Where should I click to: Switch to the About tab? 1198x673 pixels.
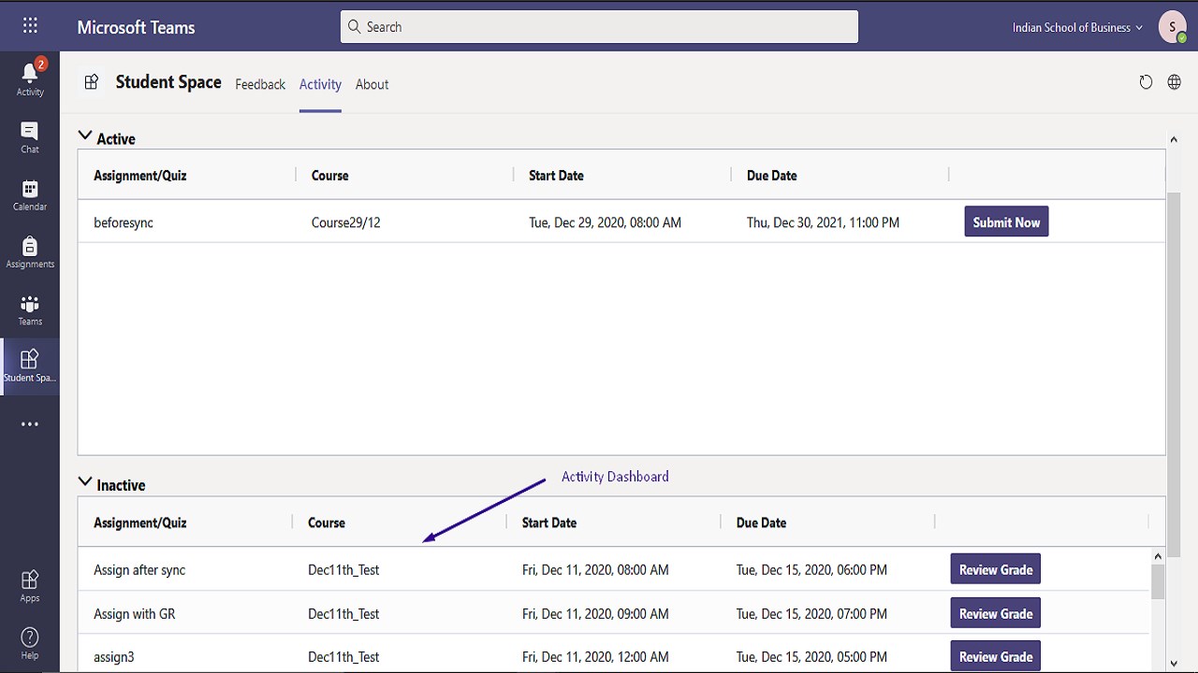372,84
